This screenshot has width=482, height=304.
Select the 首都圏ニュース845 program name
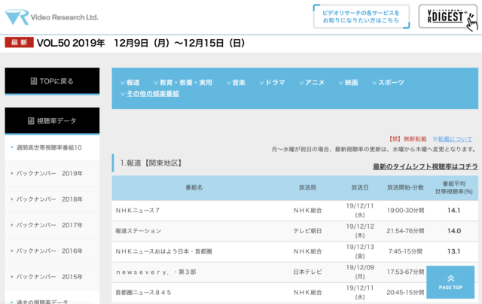[143, 293]
